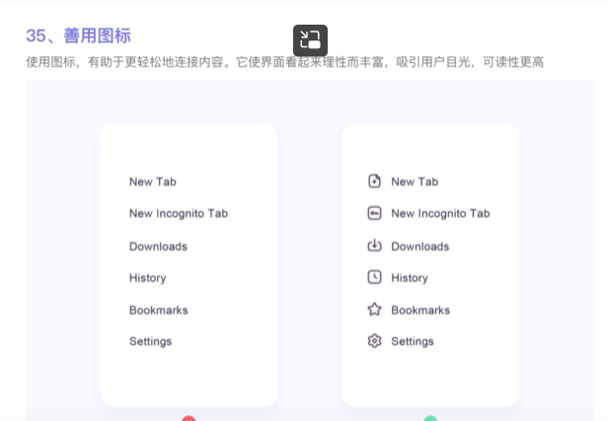The height and width of the screenshot is (421, 608).
Task: Choose Downloads in the left text-only menu
Action: [x=158, y=246]
